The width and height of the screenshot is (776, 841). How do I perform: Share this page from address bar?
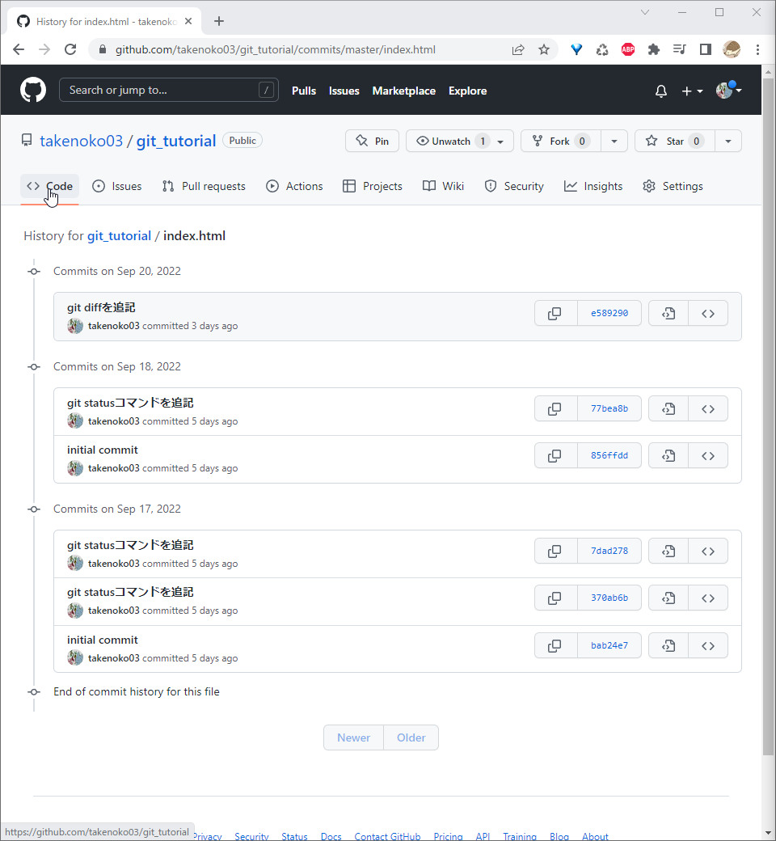point(518,50)
